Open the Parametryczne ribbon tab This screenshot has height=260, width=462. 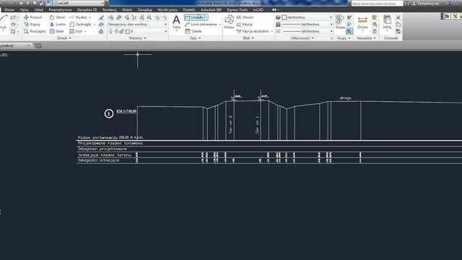(60, 9)
